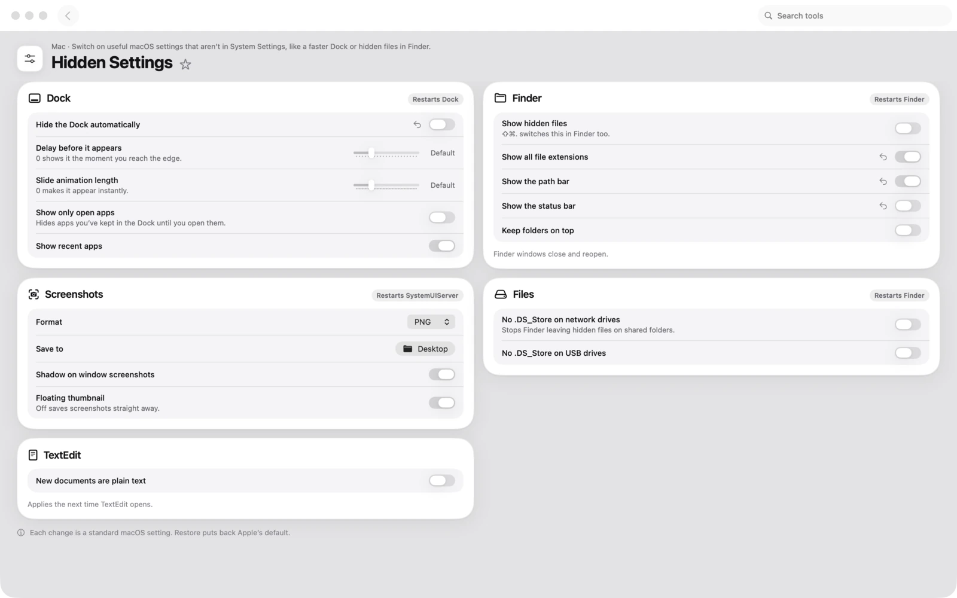Viewport: 957px width, 598px height.
Task: Turn off Show the path bar
Action: pyautogui.click(x=908, y=181)
